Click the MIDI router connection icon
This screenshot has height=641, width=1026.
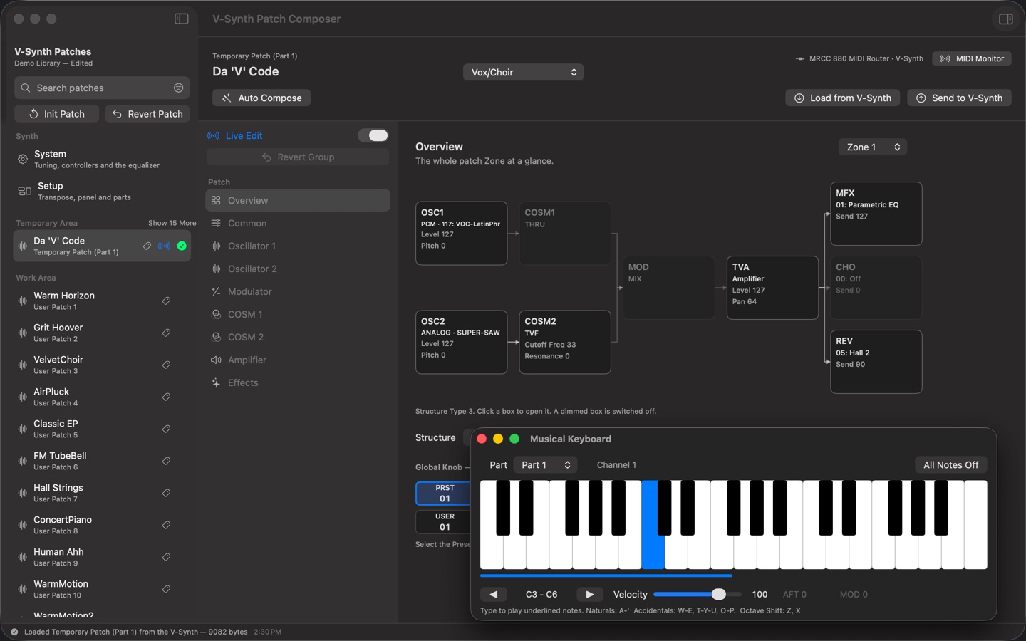coord(800,58)
